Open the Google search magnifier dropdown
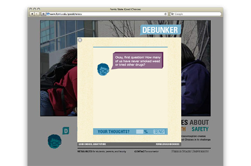Image resolution: width=251 pixels, height=166 pixels. [x=172, y=14]
